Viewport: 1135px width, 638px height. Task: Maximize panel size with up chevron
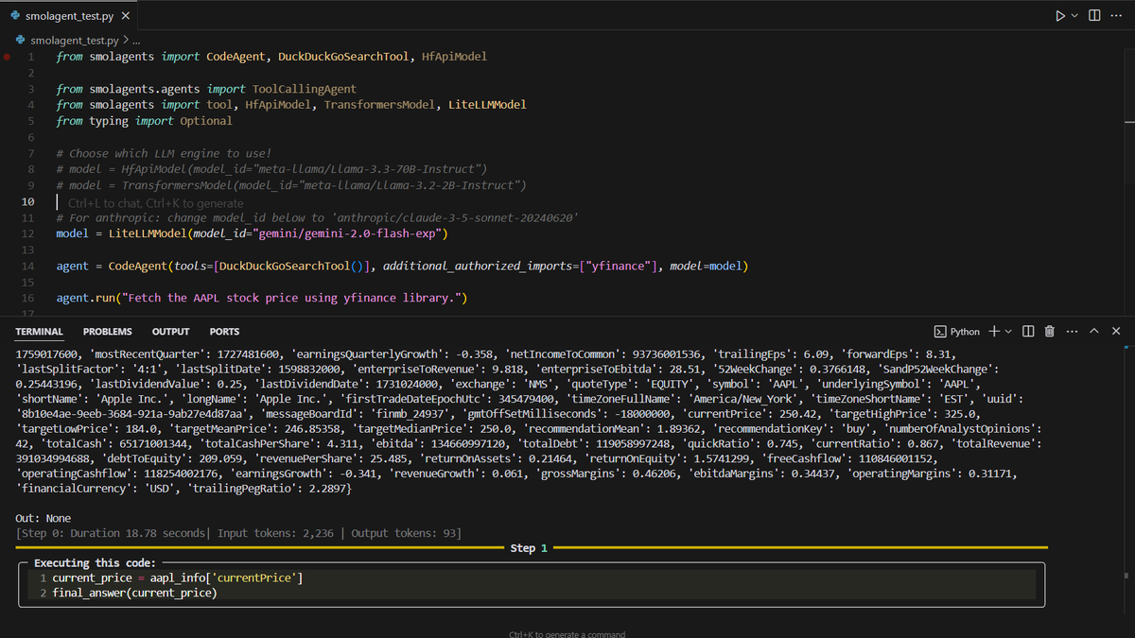(1094, 332)
